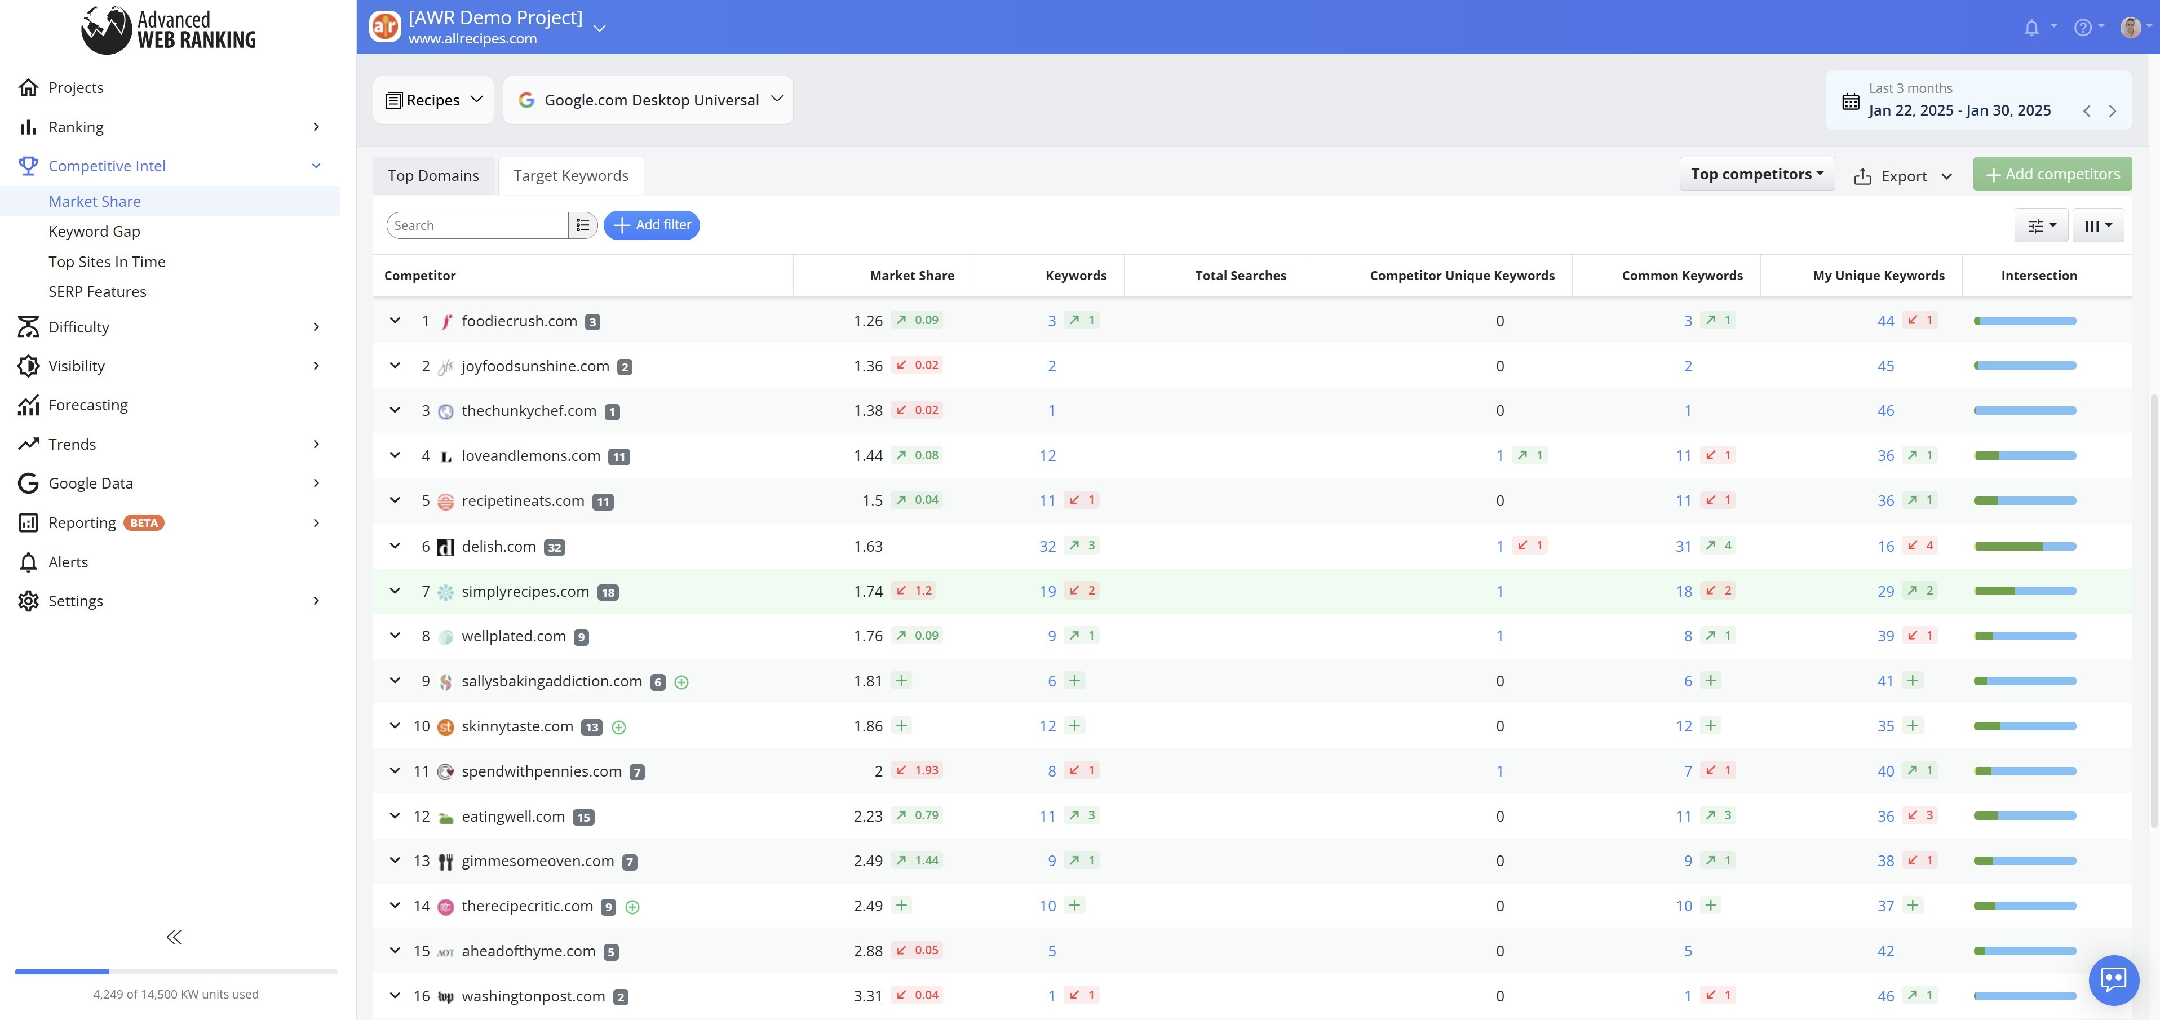The height and width of the screenshot is (1020, 2160).
Task: Expand the recipetineats.com row
Action: pos(395,500)
